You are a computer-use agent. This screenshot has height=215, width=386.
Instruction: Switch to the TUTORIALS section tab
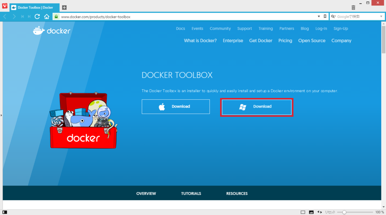coord(191,194)
